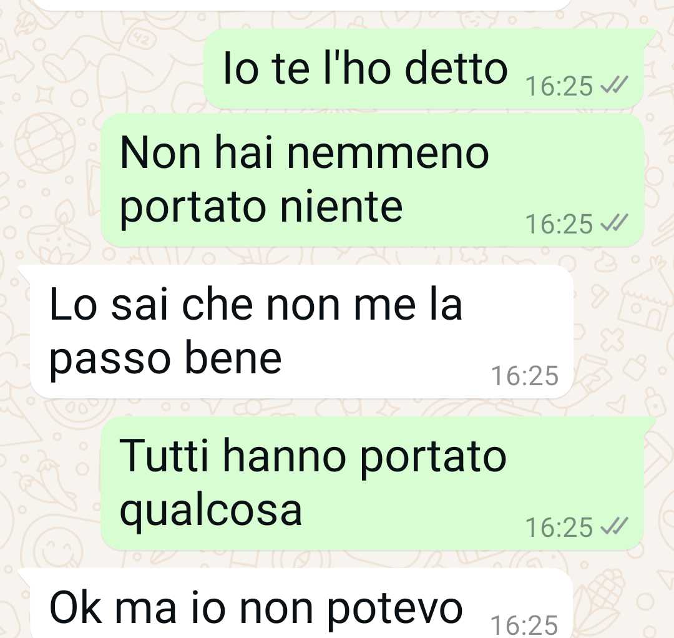
Task: Tap the 16:25 timestamp under "portato niente"
Action: pos(559,224)
